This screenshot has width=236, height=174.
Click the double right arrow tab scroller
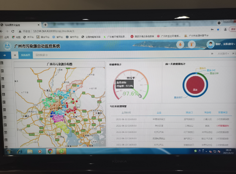pos(212,54)
